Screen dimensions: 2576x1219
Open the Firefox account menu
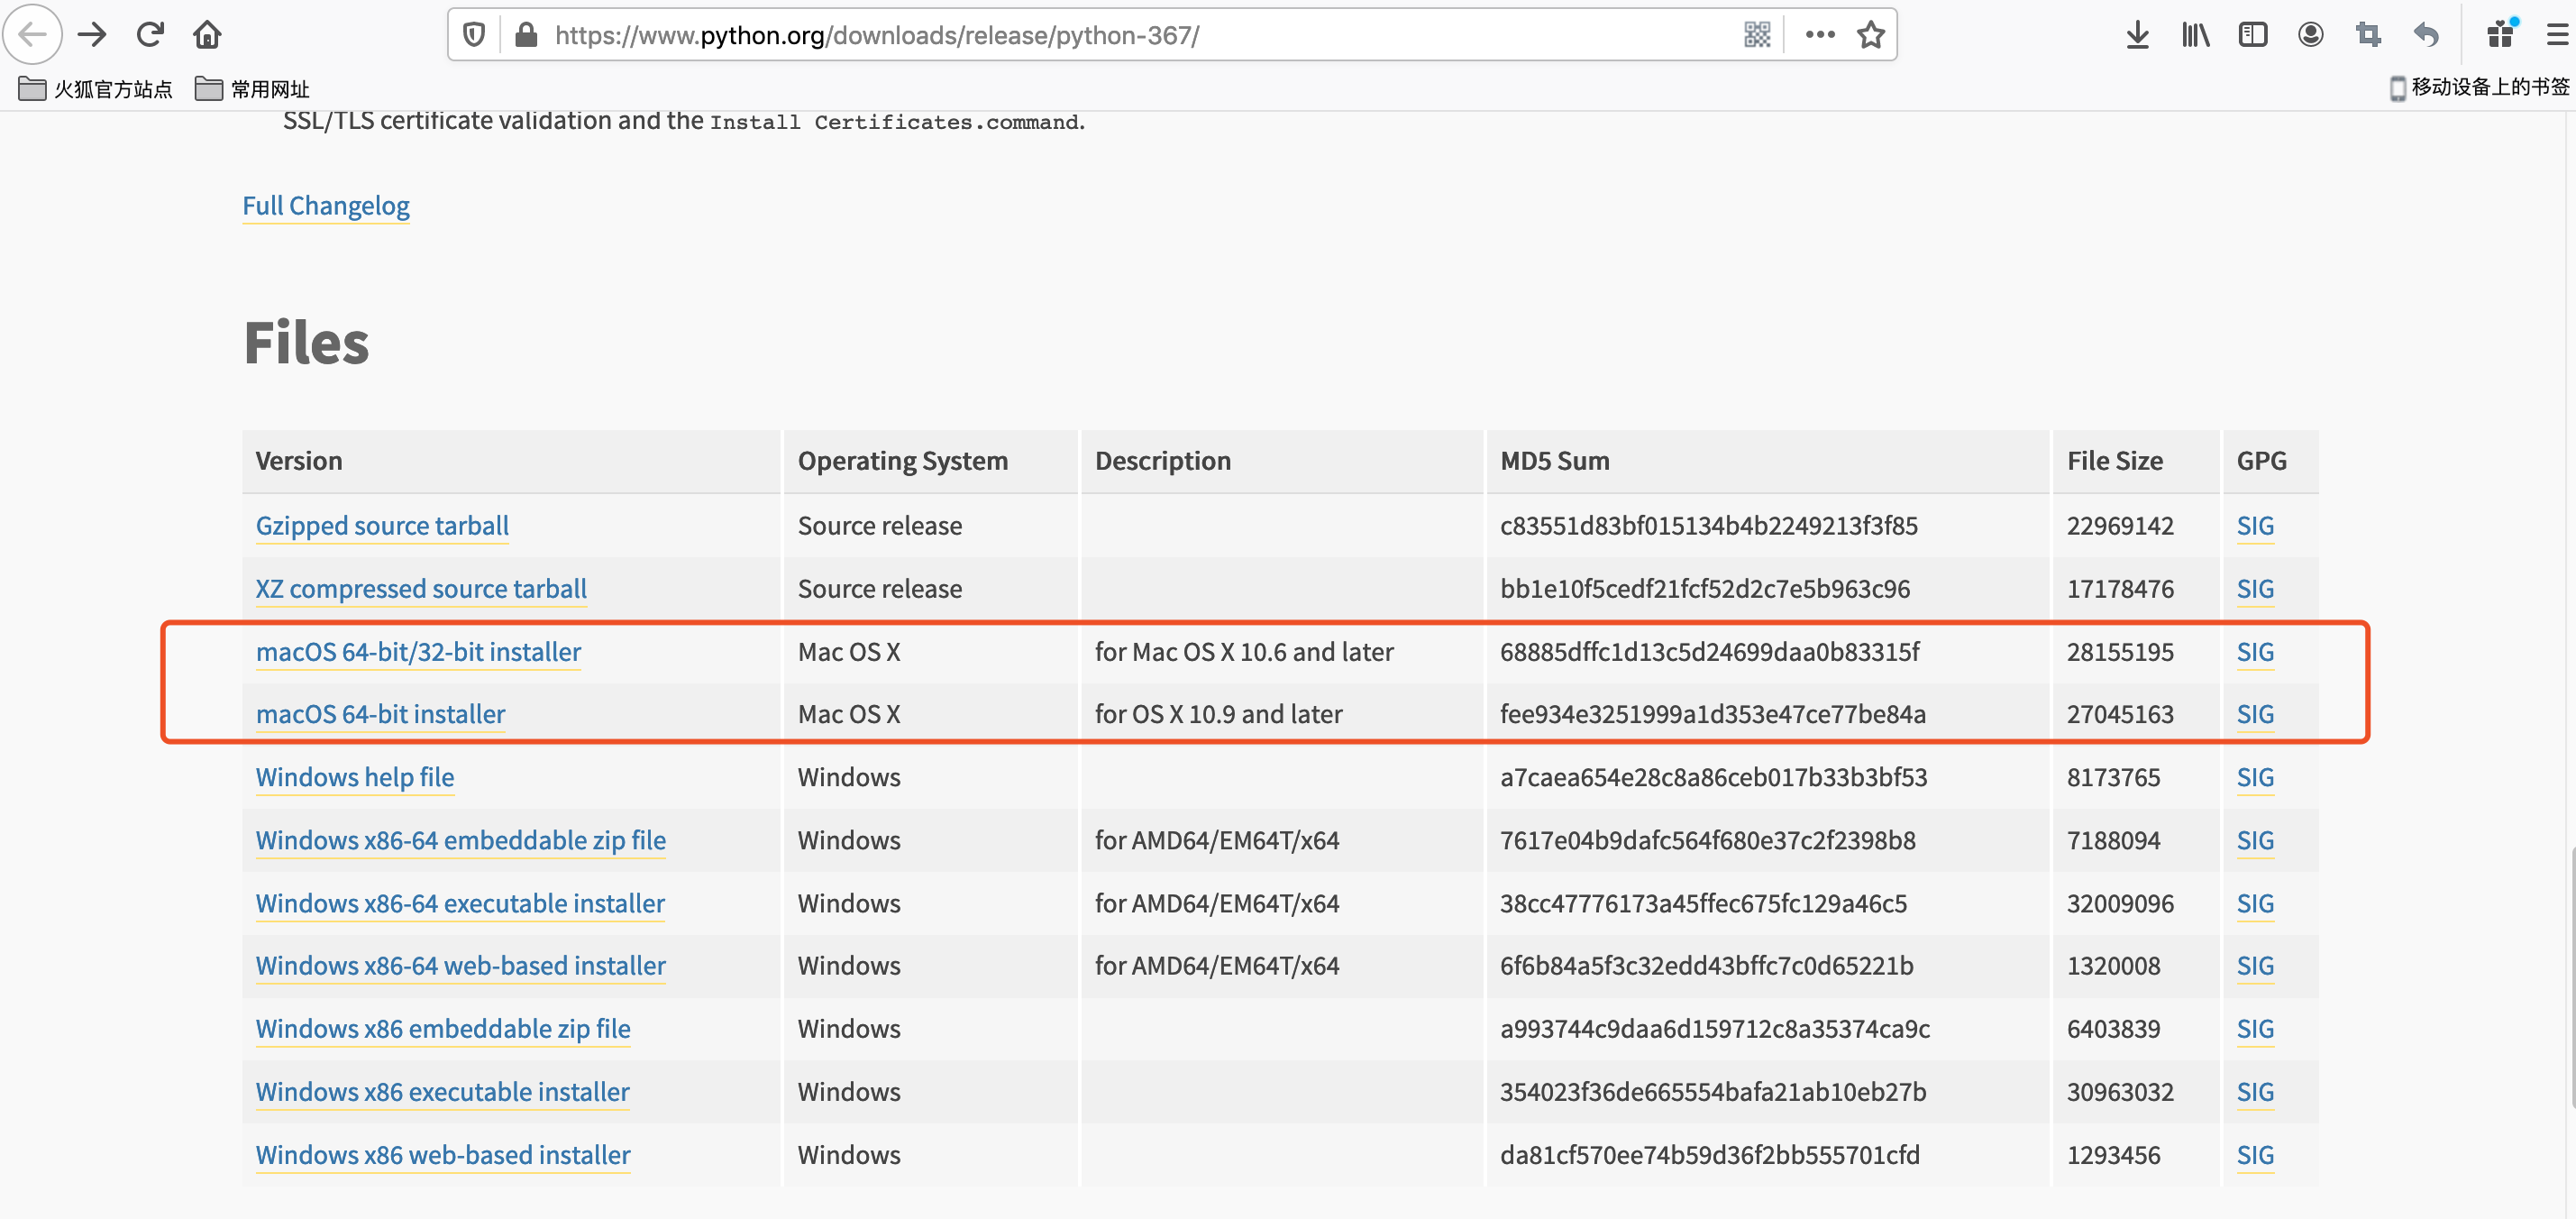pos(2310,35)
